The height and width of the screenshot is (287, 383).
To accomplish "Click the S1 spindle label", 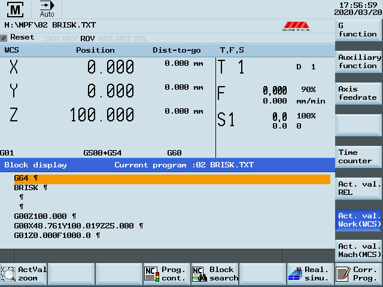I will (x=226, y=120).
